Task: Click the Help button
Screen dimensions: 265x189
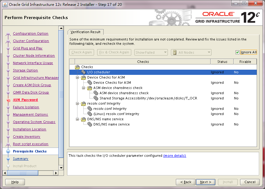Action: 15,182
